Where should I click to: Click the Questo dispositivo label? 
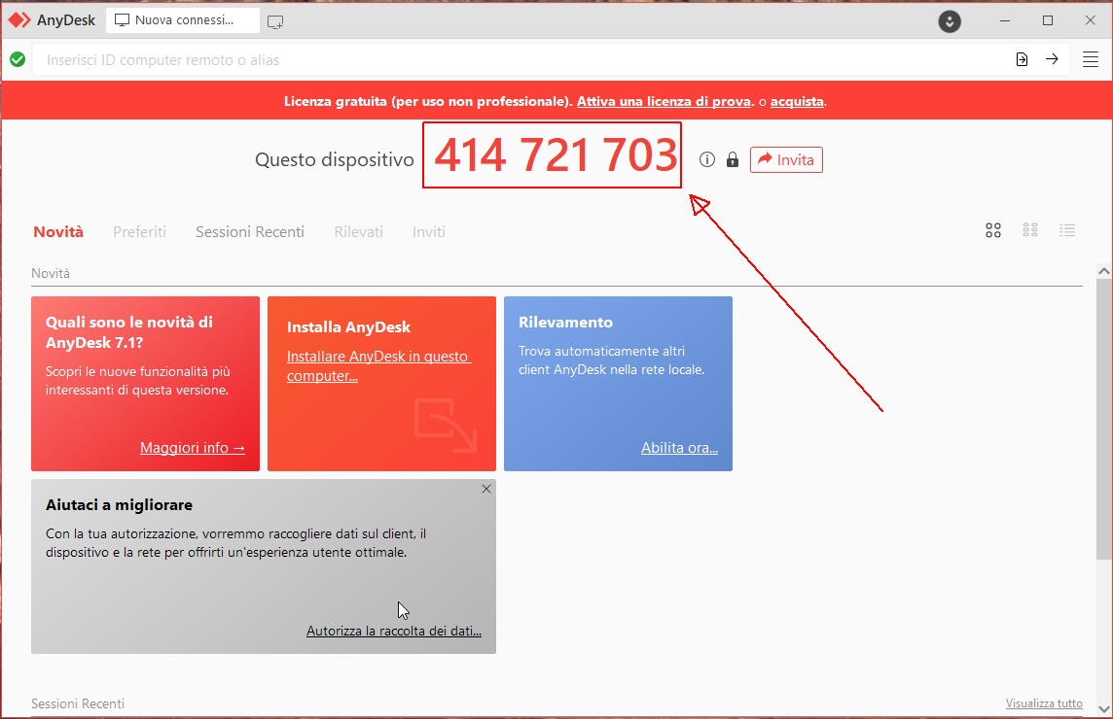coord(335,159)
